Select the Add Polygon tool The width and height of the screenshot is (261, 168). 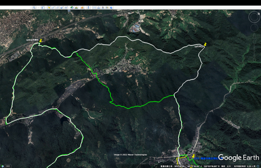(x=53, y=7)
